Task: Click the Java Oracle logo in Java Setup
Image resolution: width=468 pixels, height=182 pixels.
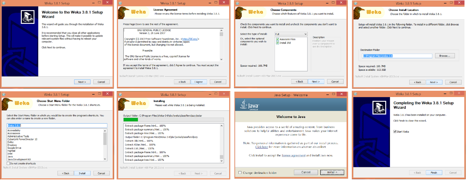Action: [x=249, y=105]
